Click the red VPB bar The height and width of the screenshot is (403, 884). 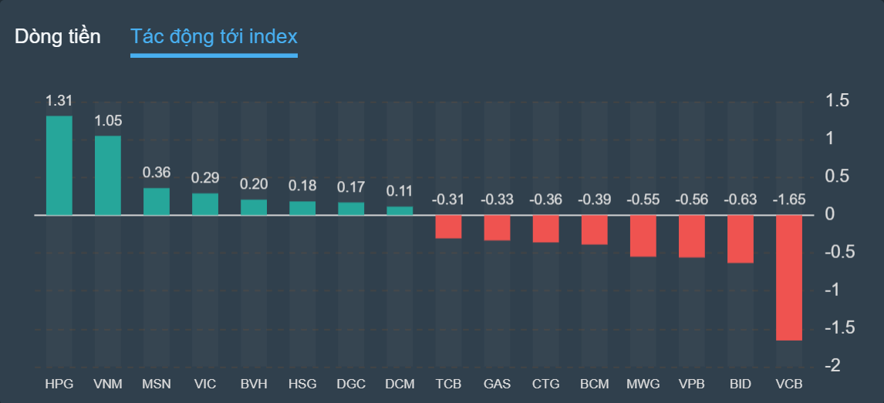point(692,236)
